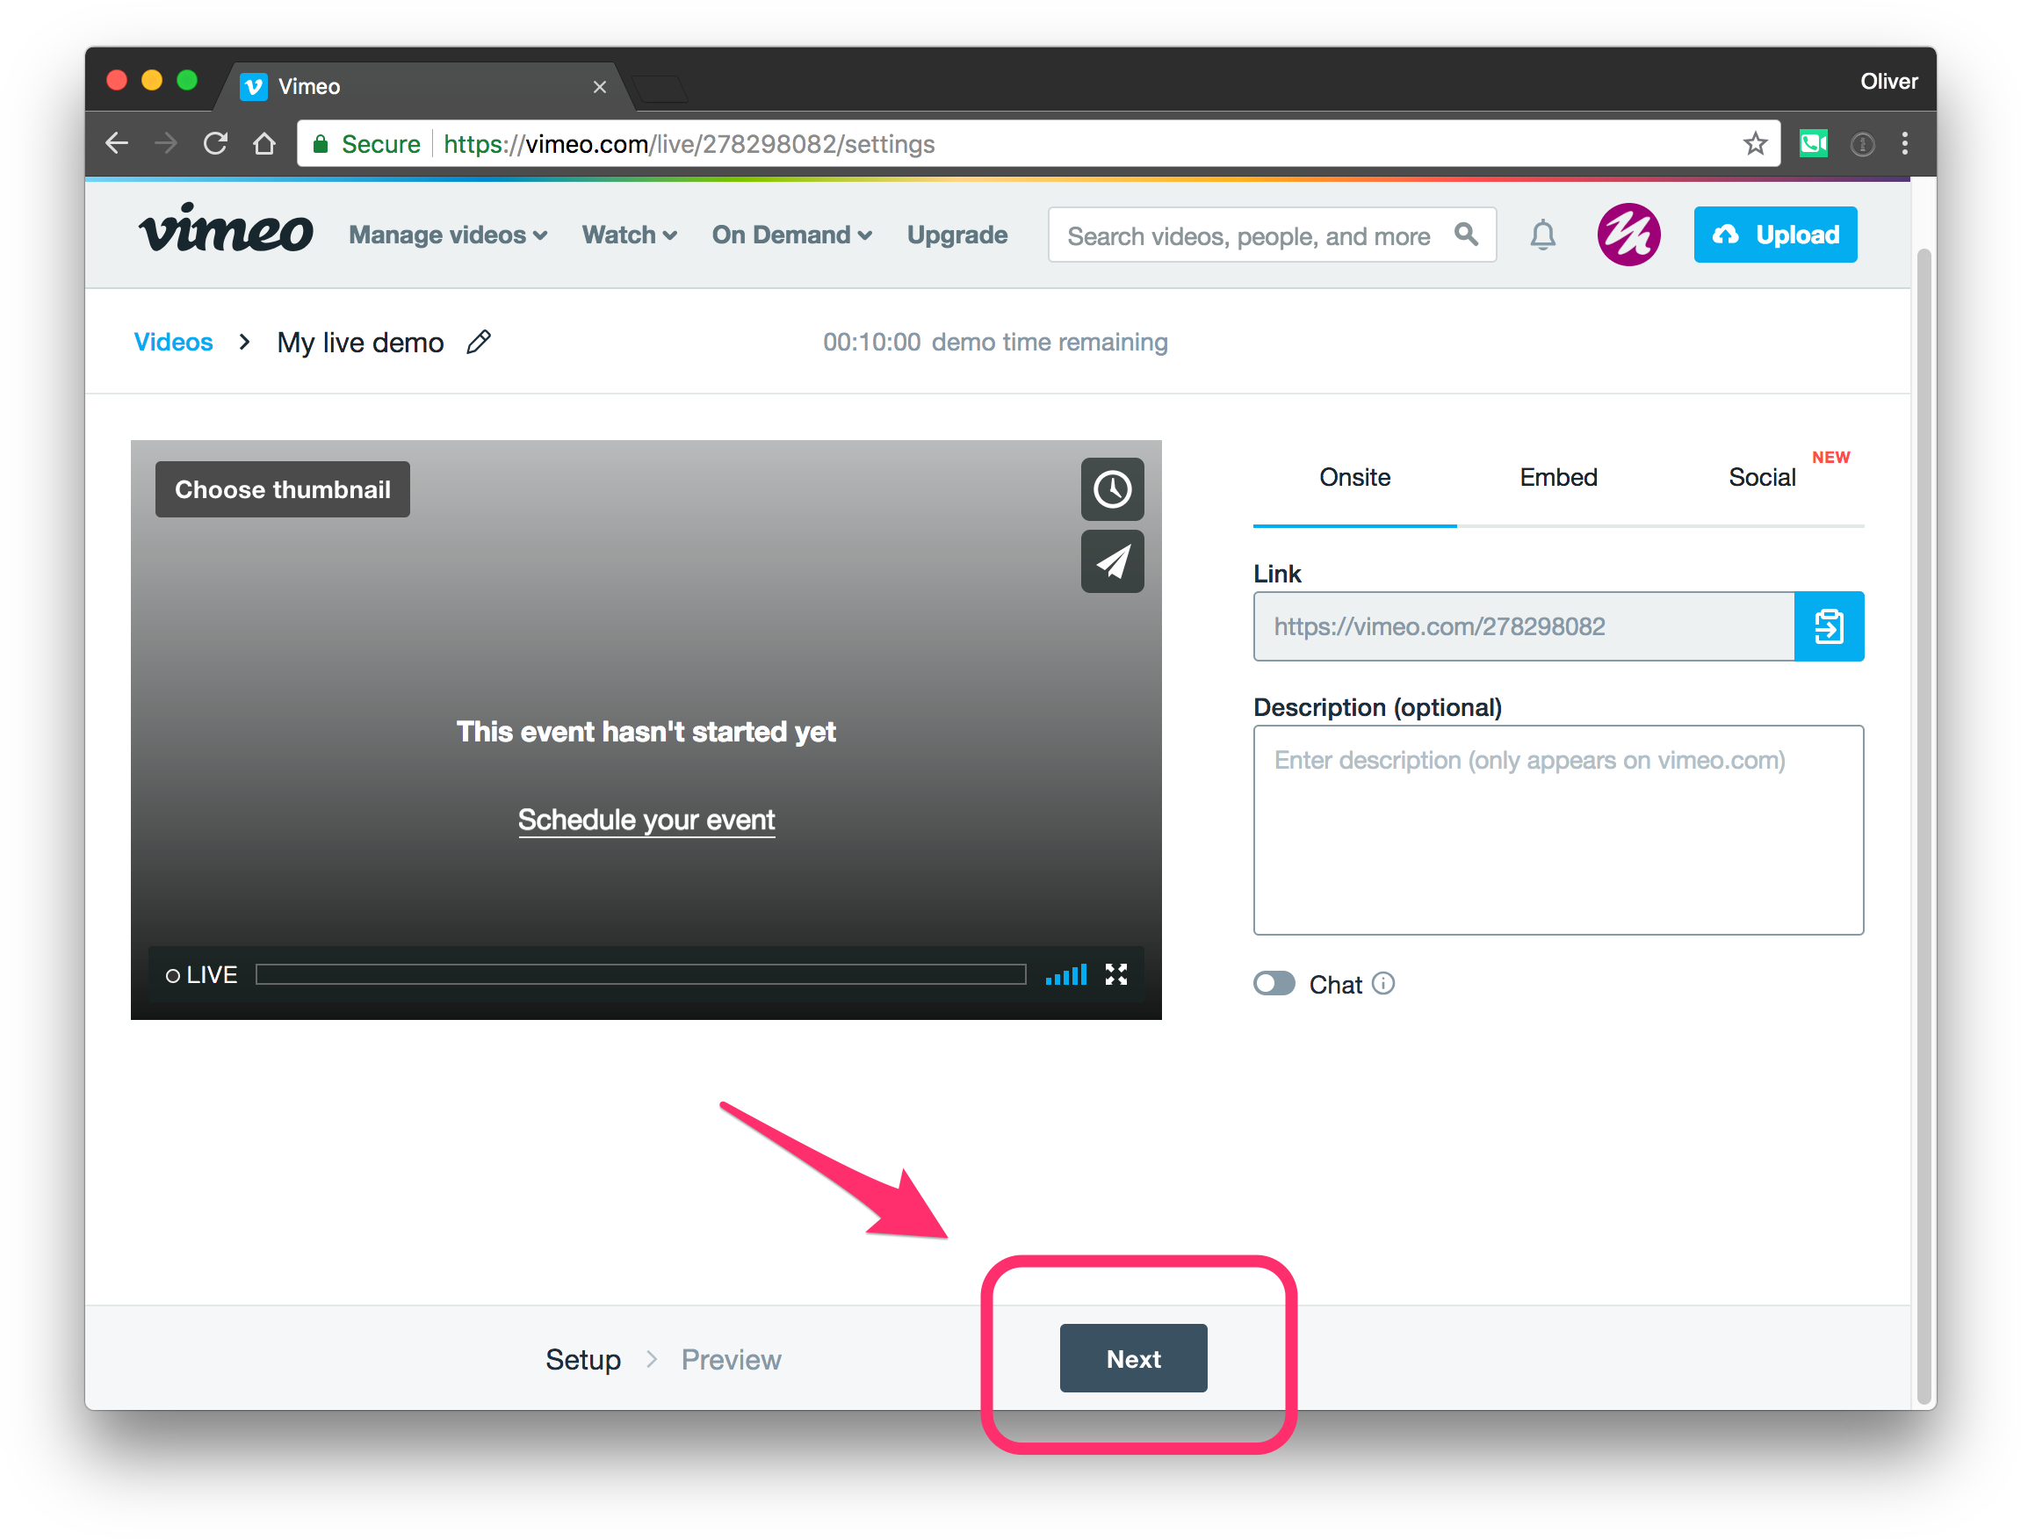
Task: Open notifications bell
Action: click(x=1542, y=235)
